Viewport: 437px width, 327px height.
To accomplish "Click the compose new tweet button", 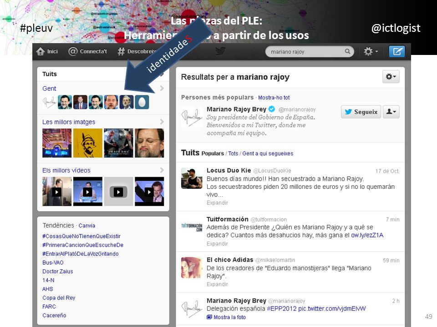I will coord(396,51).
